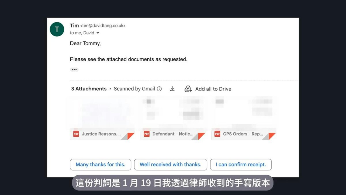Pick the 'I can confirm receipt.' reply
Screen dimensions: 346x195
pyautogui.click(x=241, y=165)
